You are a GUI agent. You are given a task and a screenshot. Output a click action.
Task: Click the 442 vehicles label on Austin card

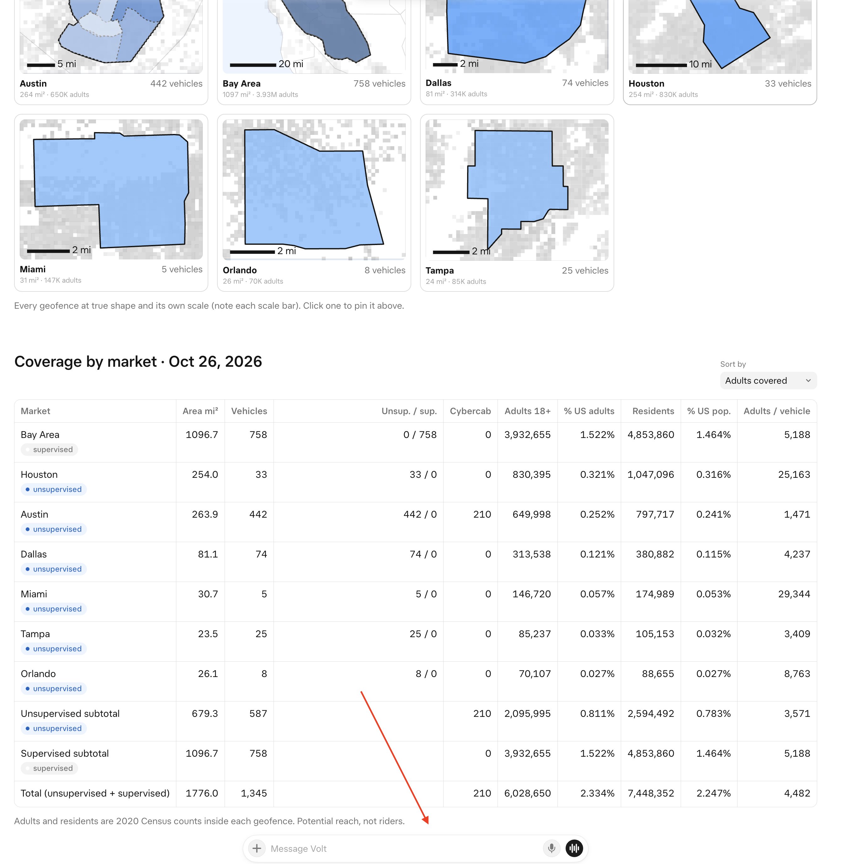coord(176,84)
